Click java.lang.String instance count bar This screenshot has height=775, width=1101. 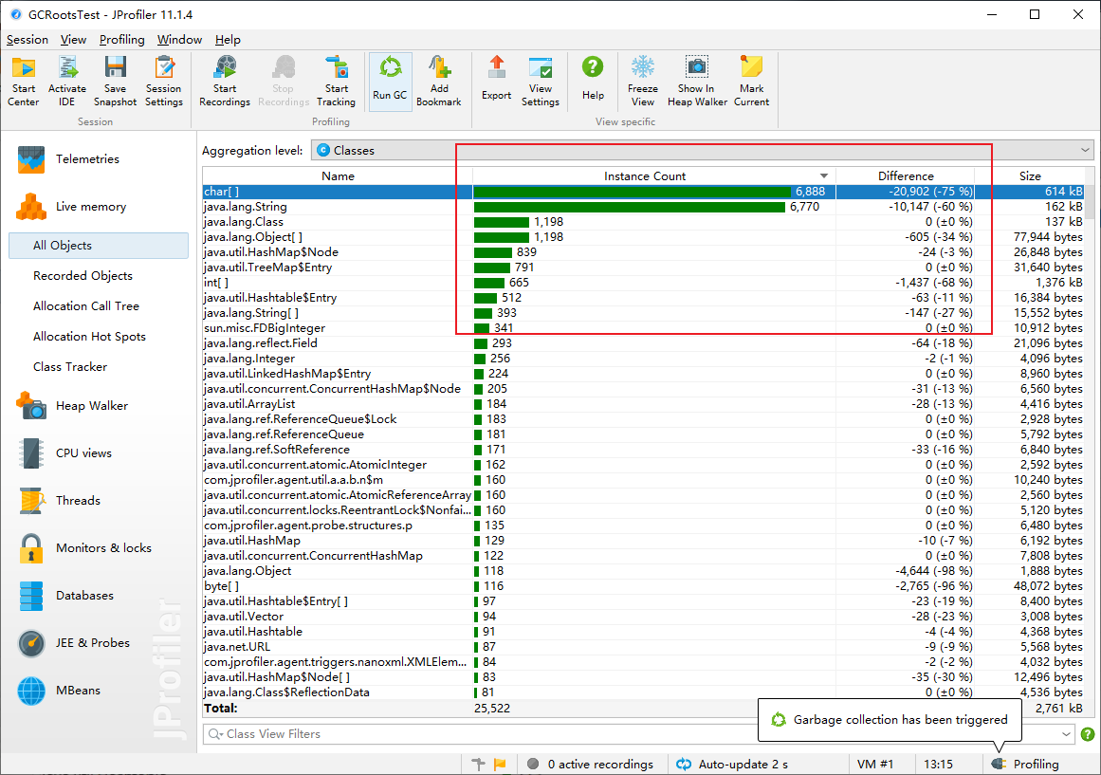coord(629,208)
